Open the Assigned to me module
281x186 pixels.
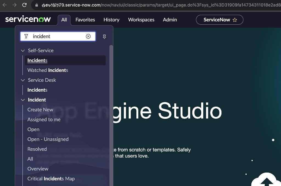click(44, 120)
